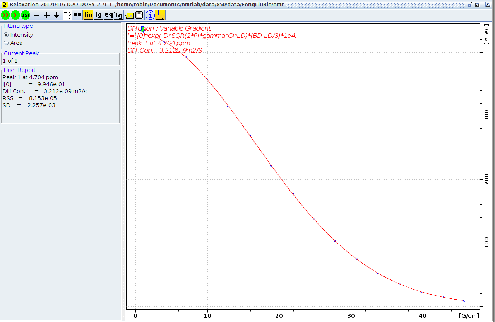This screenshot has height=322, width=495.
Task: Click the floppy disk save icon
Action: tap(139, 15)
